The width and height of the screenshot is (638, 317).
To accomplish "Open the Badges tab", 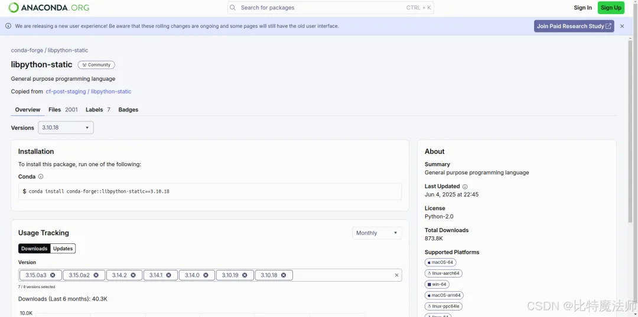I will [128, 110].
